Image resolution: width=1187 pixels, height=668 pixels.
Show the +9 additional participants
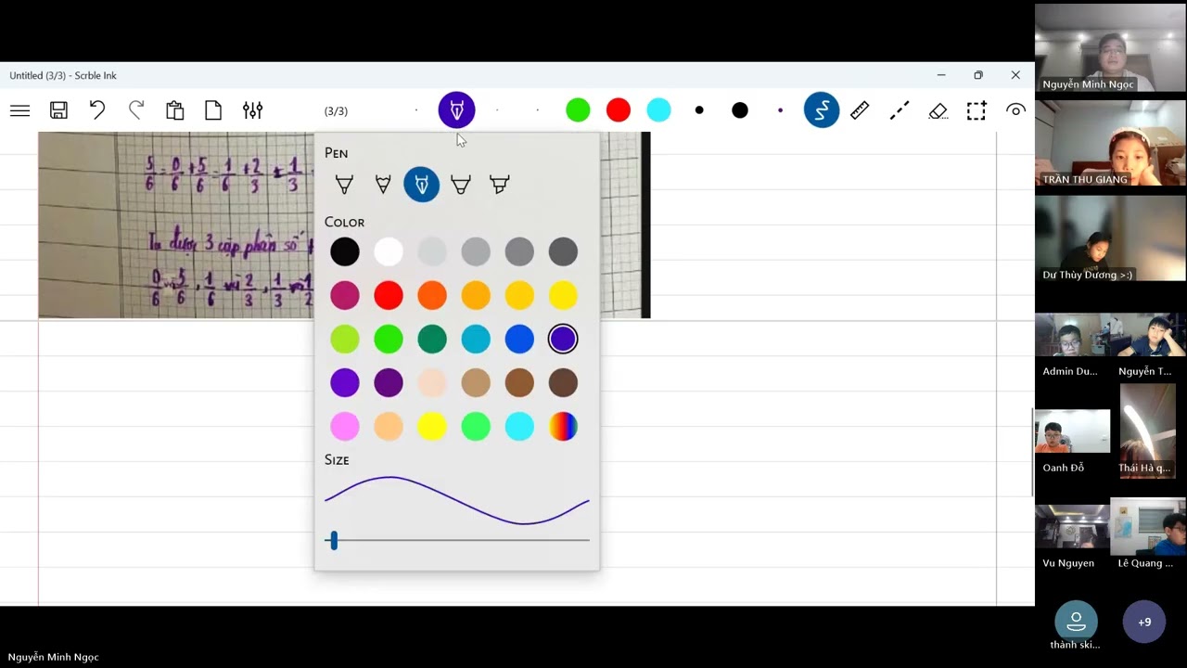(1144, 622)
